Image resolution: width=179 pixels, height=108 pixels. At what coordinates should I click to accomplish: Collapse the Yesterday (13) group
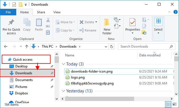coord(63,91)
